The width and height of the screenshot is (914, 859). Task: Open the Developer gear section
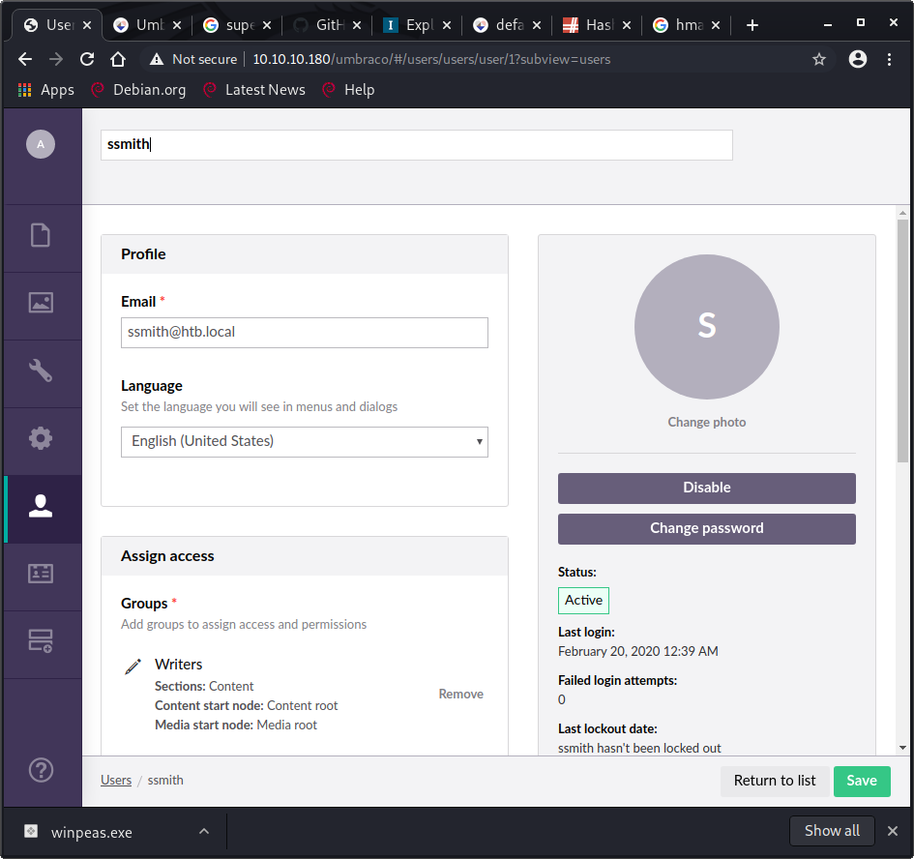point(41,438)
